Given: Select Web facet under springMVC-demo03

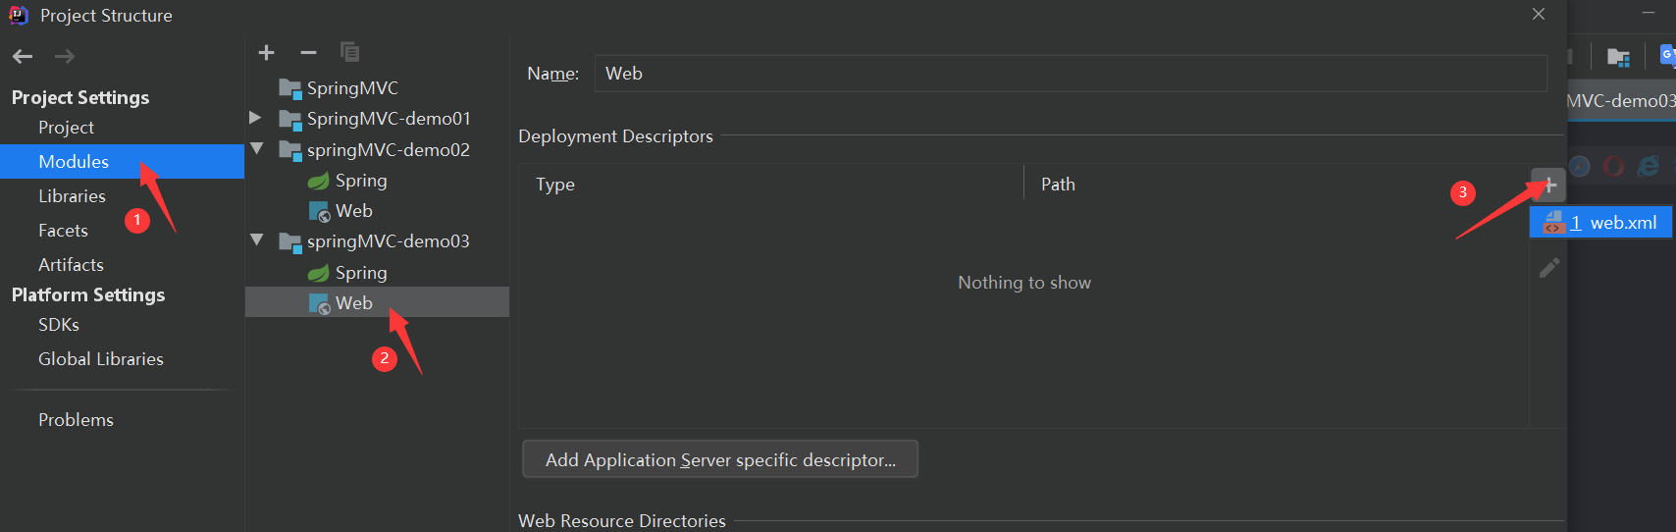Looking at the screenshot, I should (377, 302).
